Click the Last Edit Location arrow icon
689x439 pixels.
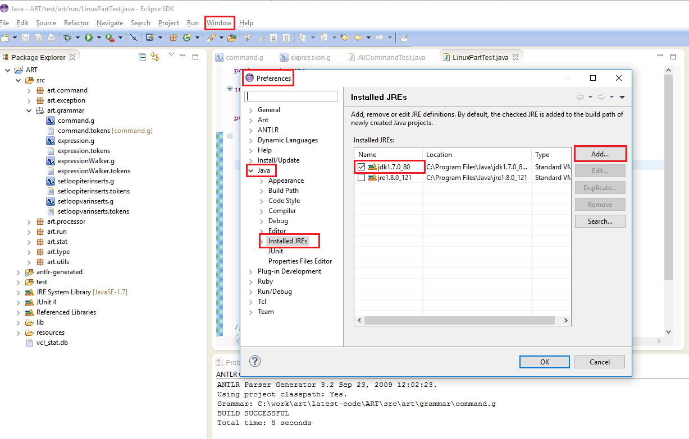coord(344,38)
